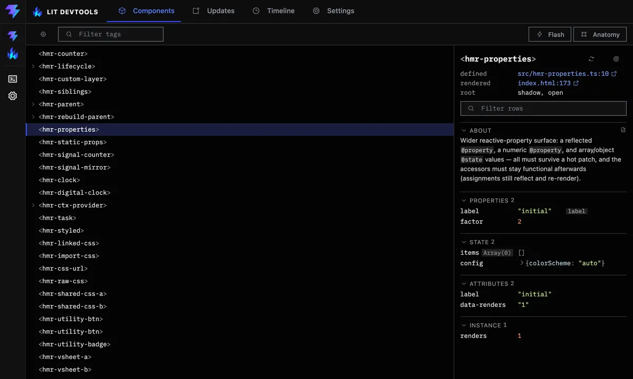633x379 pixels.
Task: Select the hmr-utility-badge row
Action: pyautogui.click(x=240, y=344)
